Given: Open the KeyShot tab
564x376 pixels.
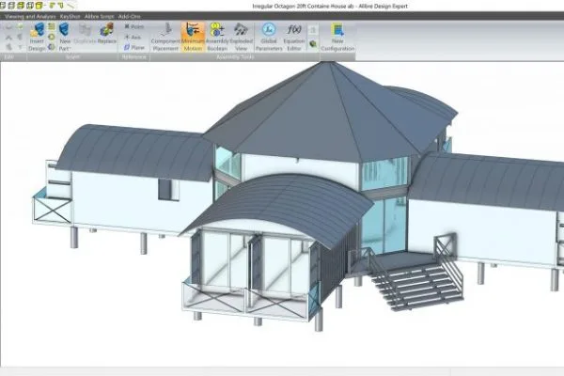Looking at the screenshot, I should [x=70, y=16].
